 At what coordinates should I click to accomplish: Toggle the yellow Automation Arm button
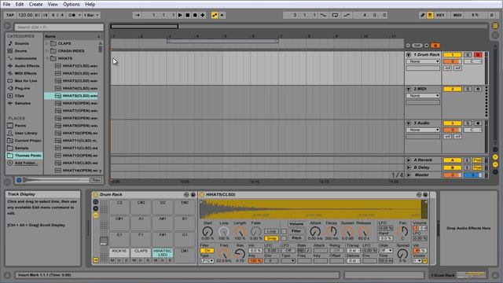(x=215, y=15)
